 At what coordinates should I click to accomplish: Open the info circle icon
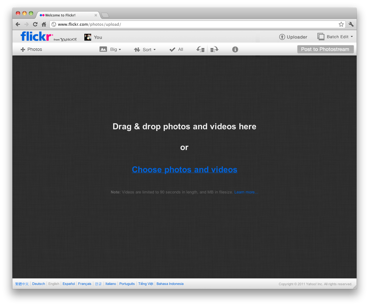[x=235, y=49]
